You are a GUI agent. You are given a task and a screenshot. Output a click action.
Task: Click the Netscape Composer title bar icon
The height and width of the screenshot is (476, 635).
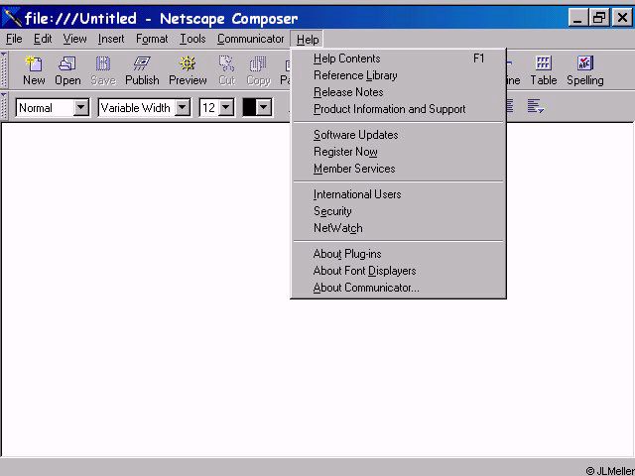(x=12, y=18)
